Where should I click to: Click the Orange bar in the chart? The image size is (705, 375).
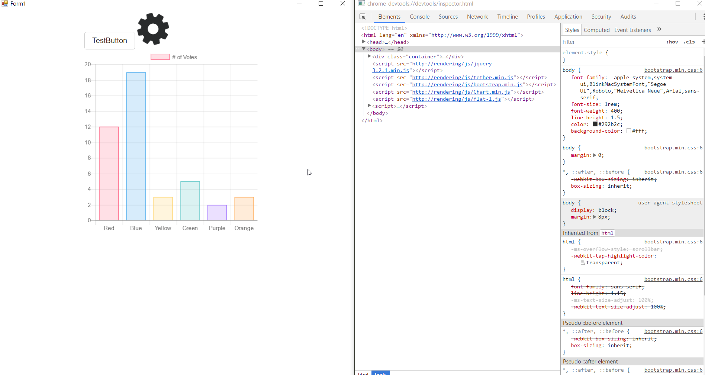point(244,208)
